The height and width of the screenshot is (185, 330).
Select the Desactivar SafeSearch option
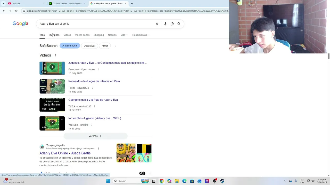(x=89, y=46)
